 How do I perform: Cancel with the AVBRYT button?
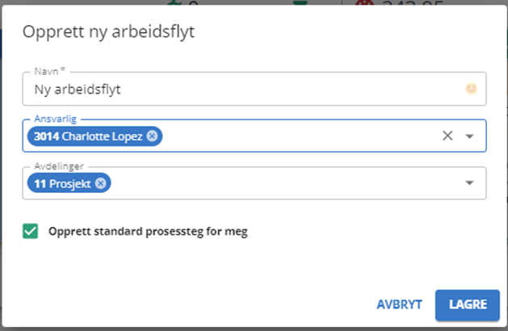click(x=399, y=304)
